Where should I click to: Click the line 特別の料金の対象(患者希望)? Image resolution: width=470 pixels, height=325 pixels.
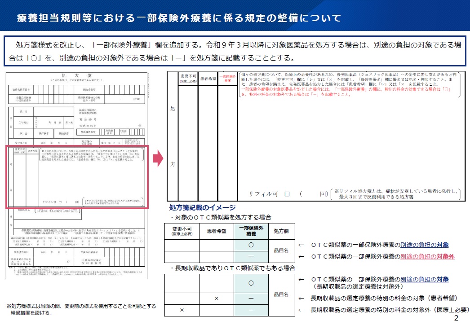pyautogui.click(x=384, y=299)
